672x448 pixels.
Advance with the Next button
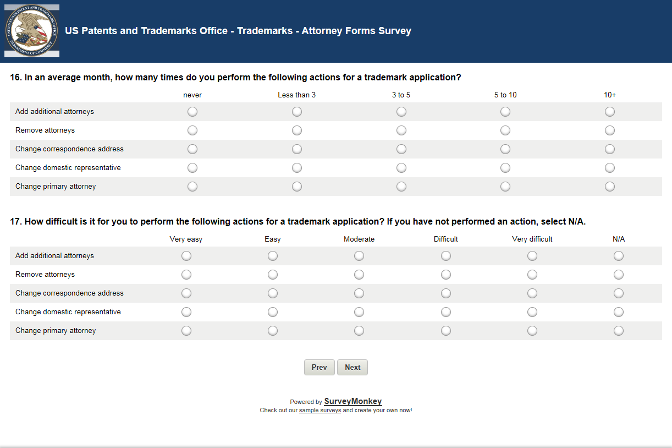coord(352,368)
